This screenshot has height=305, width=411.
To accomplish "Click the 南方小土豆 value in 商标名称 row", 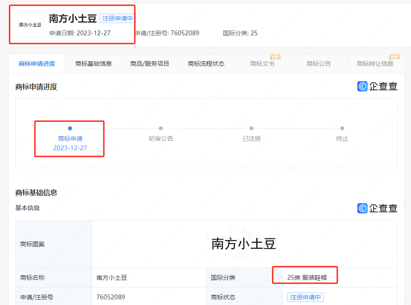I will point(112,278).
